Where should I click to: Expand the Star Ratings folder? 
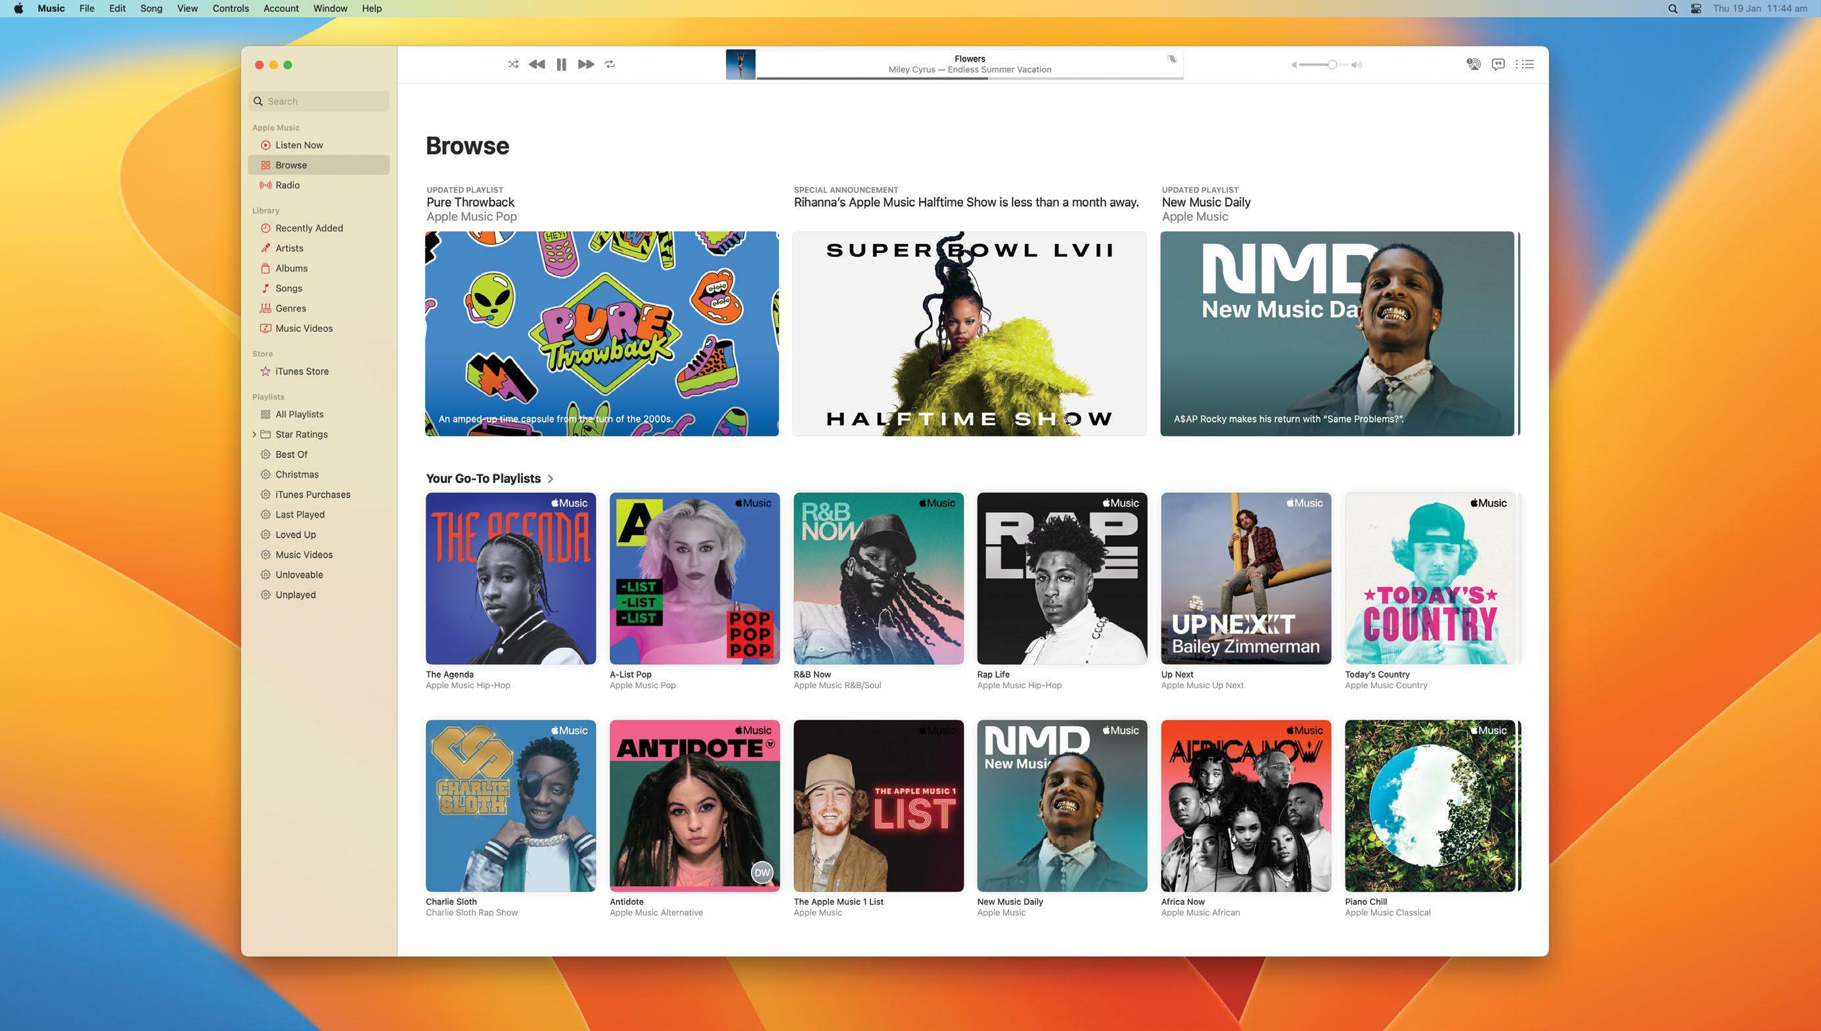(x=254, y=434)
